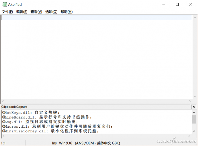This screenshot has height=146, width=198.
Task: Click the Macros.dll line in clipboard panel
Action: point(58,126)
